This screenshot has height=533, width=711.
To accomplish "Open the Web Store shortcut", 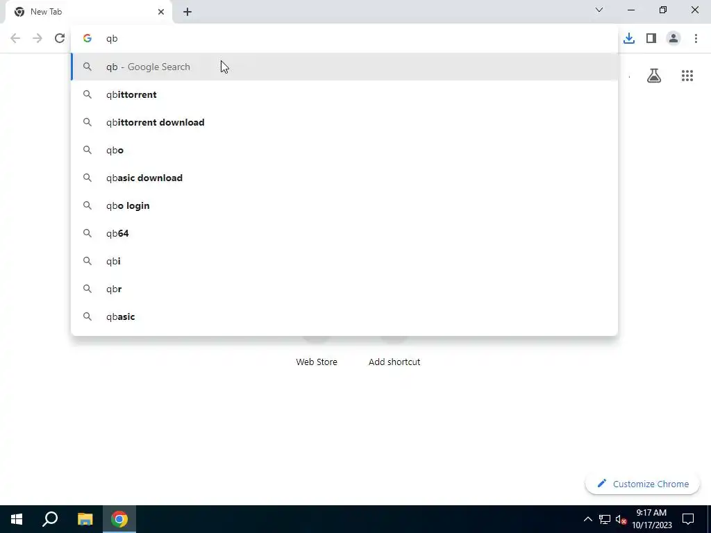I will [317, 362].
